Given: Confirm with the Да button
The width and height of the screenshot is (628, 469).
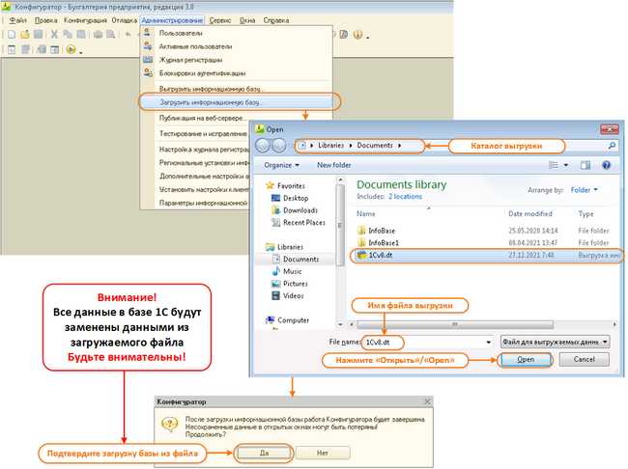Looking at the screenshot, I should pos(264,453).
